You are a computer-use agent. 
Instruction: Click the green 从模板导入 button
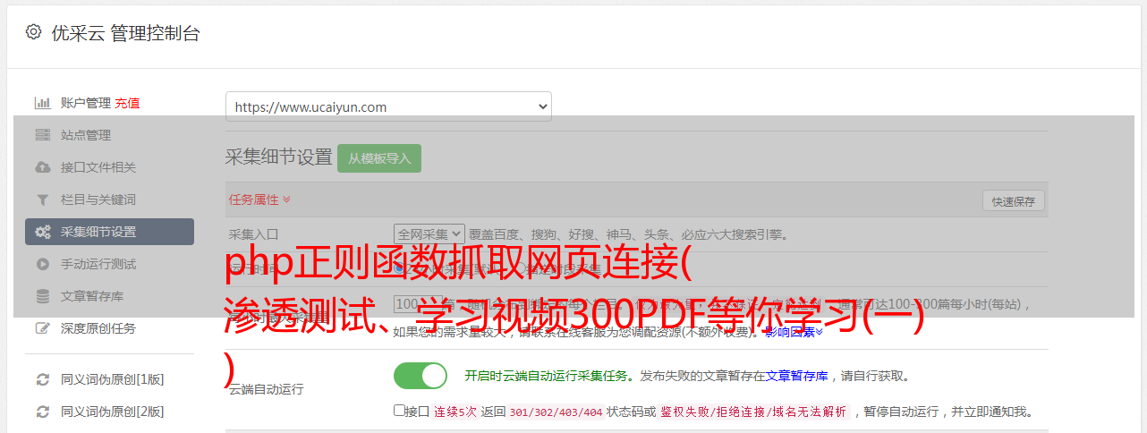pos(379,158)
